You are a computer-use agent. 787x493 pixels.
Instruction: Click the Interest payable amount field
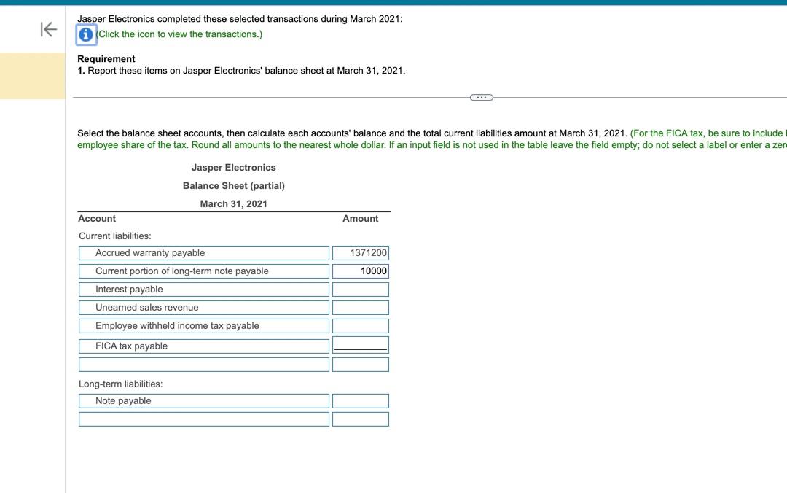pyautogui.click(x=360, y=289)
